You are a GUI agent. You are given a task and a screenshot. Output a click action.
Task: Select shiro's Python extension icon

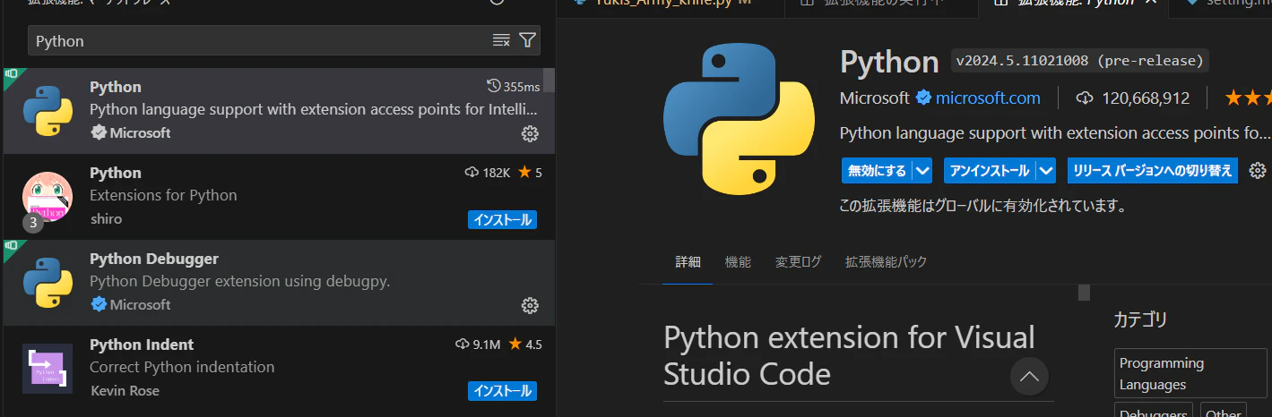48,197
